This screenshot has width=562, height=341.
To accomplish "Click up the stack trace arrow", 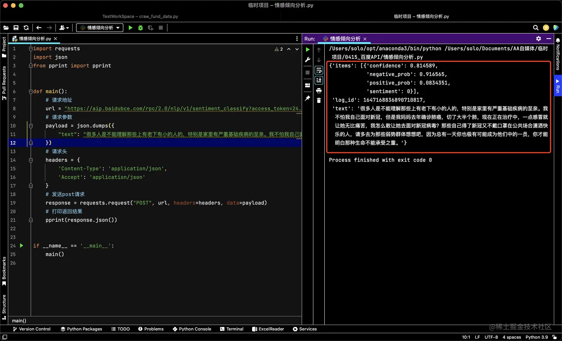I will coord(319,50).
